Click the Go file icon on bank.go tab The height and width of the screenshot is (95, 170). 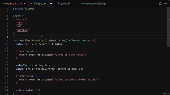pyautogui.click(x=4, y=3)
